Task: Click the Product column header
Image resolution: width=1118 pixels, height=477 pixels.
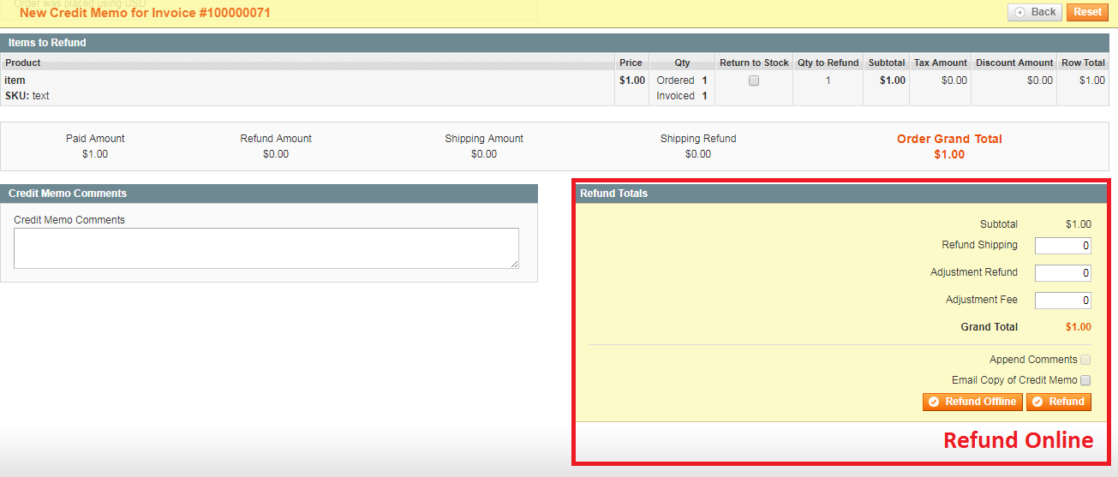Action: [x=23, y=63]
